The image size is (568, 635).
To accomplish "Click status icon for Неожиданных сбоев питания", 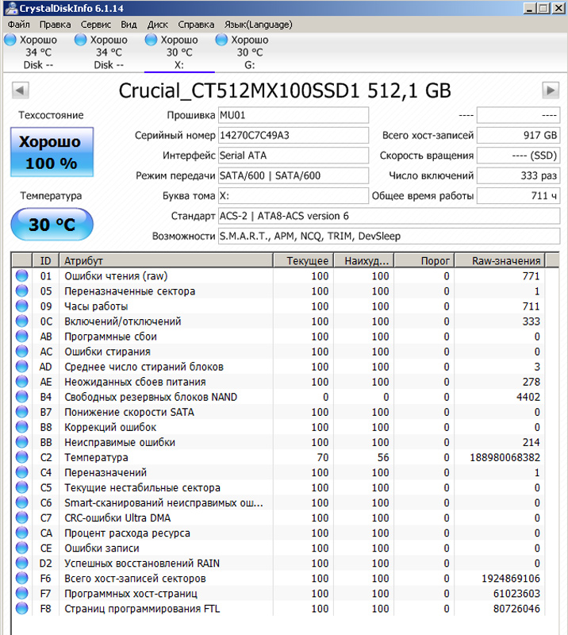I will (x=22, y=382).
